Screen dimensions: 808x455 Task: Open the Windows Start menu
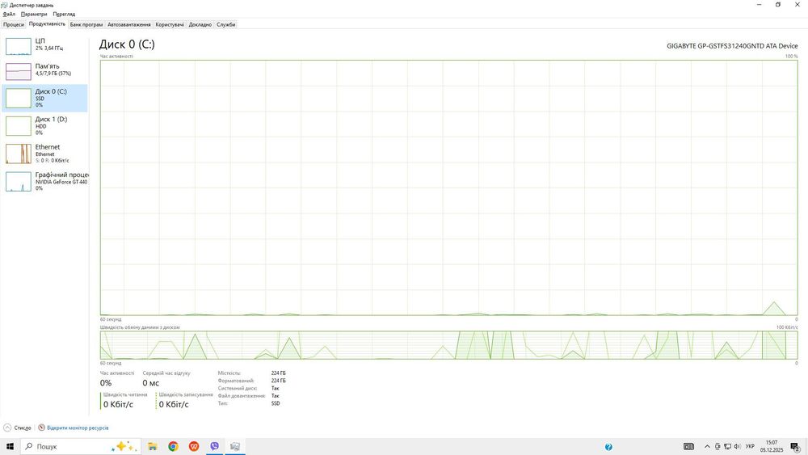point(10,446)
